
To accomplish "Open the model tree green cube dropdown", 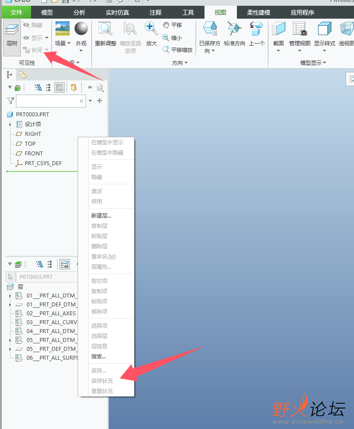I will (10, 87).
